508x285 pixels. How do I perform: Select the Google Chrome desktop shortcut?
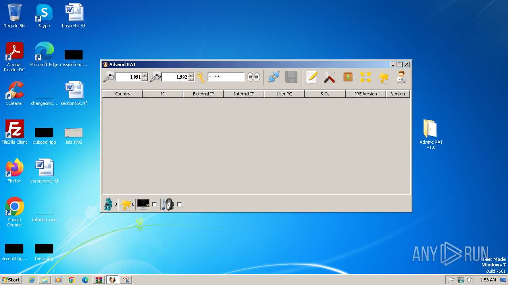click(x=14, y=212)
